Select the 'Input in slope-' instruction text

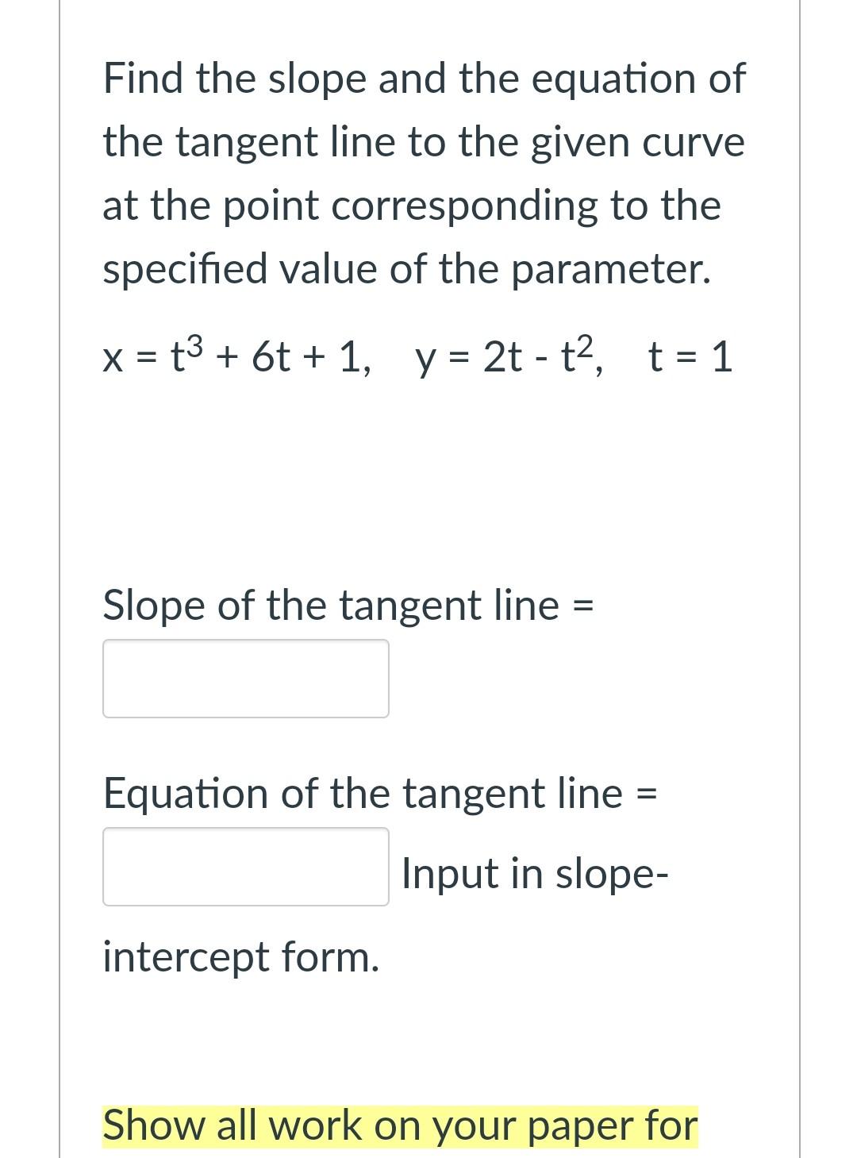pos(533,872)
